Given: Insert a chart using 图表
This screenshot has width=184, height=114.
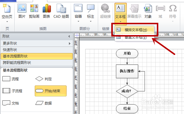Looking at the screenshot, I should click(47, 11).
